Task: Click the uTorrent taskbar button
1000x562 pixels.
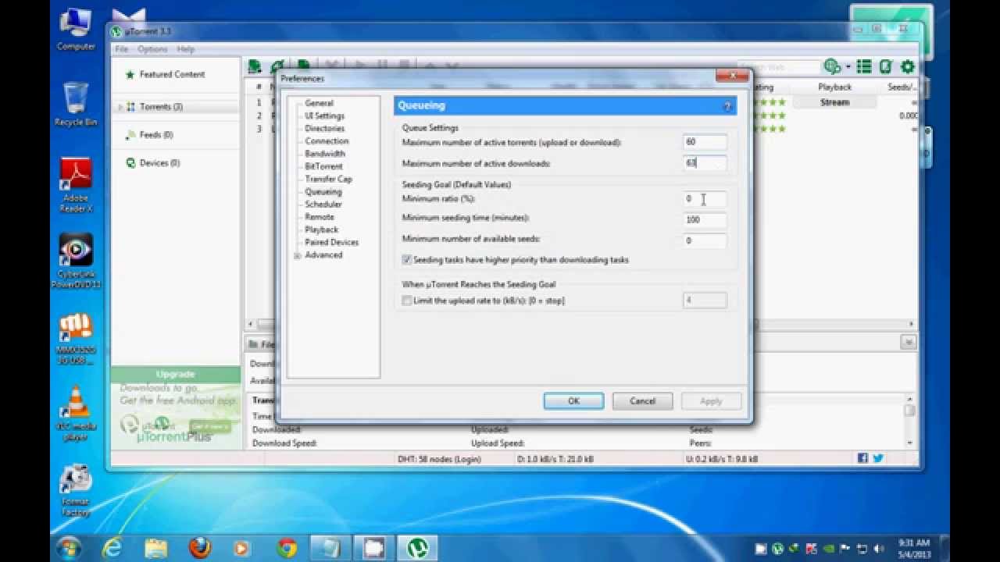Action: [417, 548]
